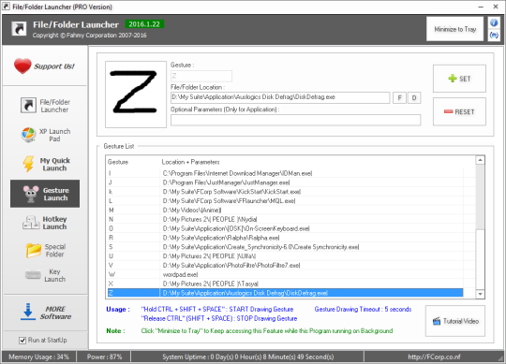506x364 pixels.
Task: Click the SET button with green plus
Action: pos(459,79)
